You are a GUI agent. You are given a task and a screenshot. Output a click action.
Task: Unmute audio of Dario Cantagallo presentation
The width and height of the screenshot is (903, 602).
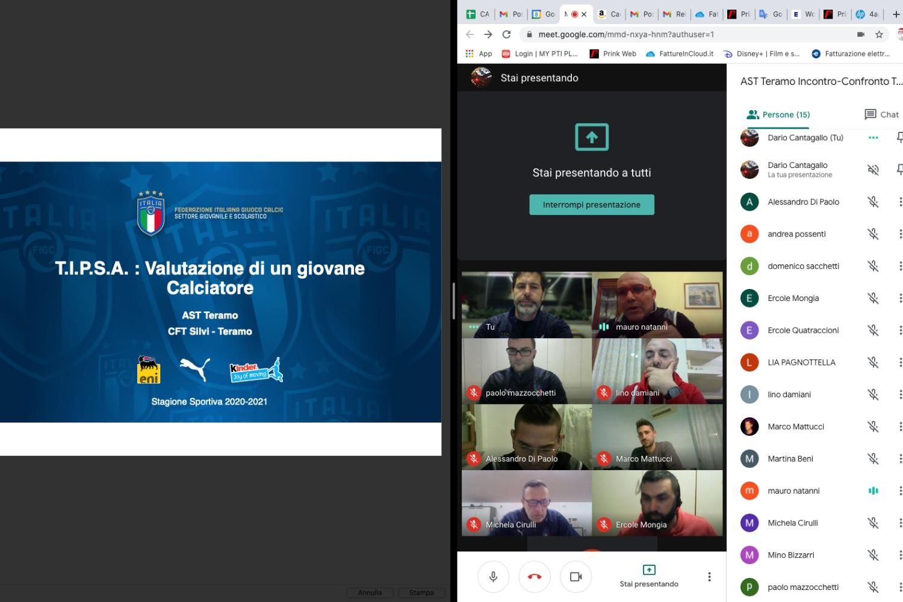[x=873, y=170]
